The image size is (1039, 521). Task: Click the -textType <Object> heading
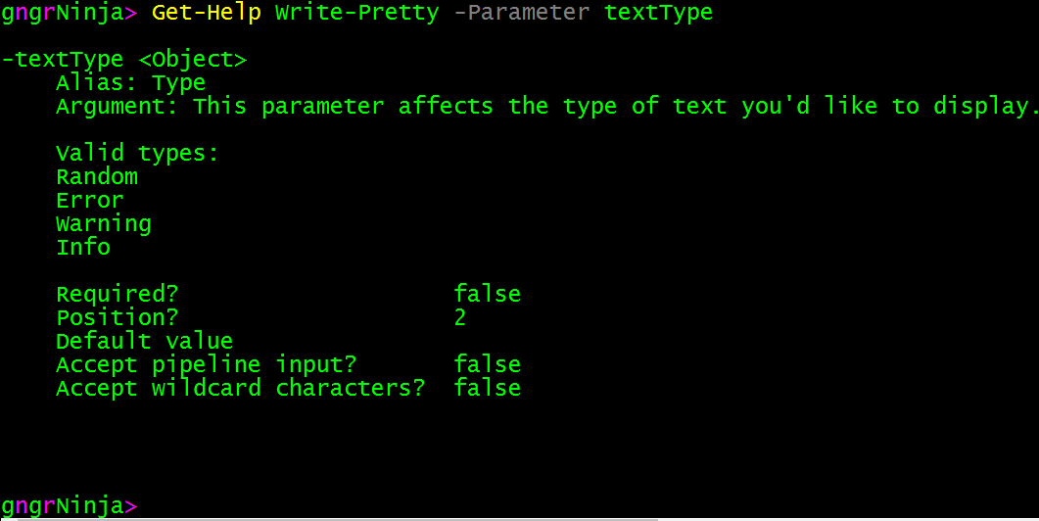pos(124,60)
